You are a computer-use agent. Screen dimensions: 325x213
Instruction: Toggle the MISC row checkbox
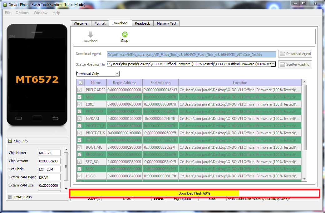(79, 169)
